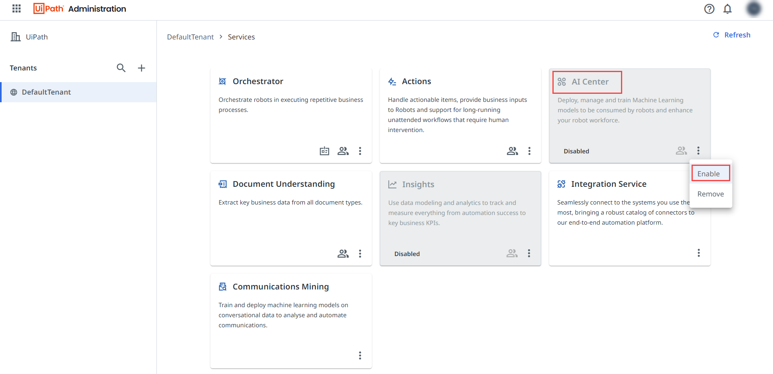Click the AI Center Disabled status
773x374 pixels.
point(576,151)
